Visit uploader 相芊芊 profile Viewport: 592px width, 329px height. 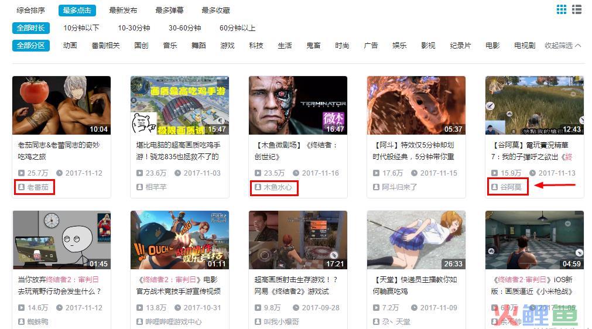pos(152,187)
